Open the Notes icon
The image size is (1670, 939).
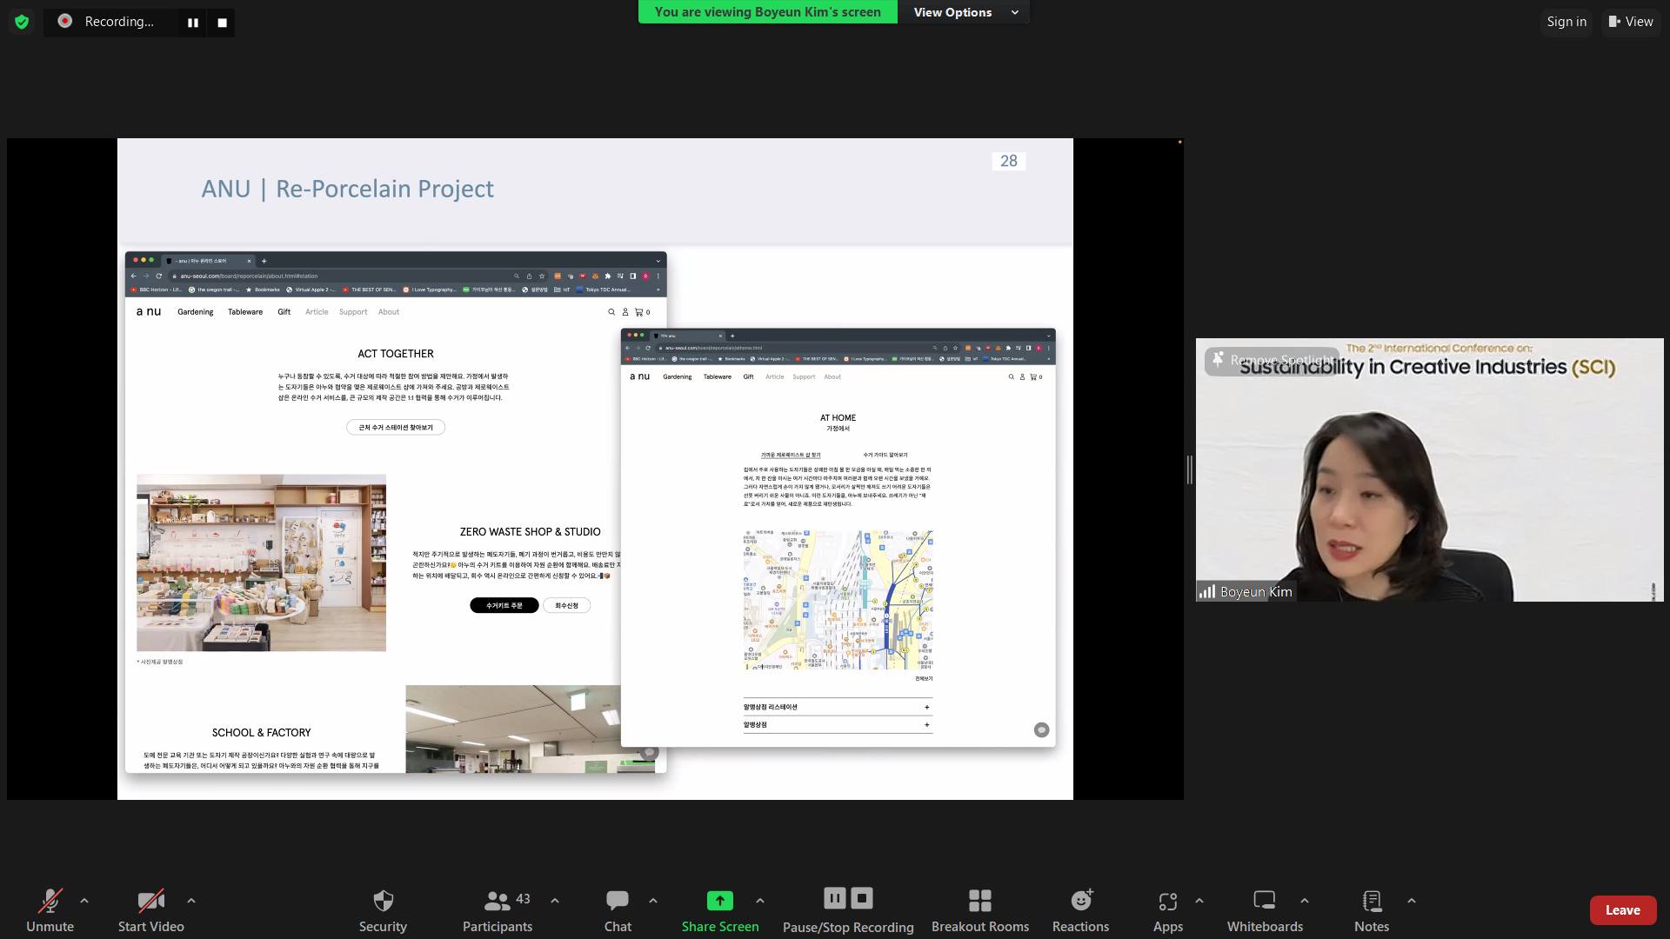[1371, 901]
